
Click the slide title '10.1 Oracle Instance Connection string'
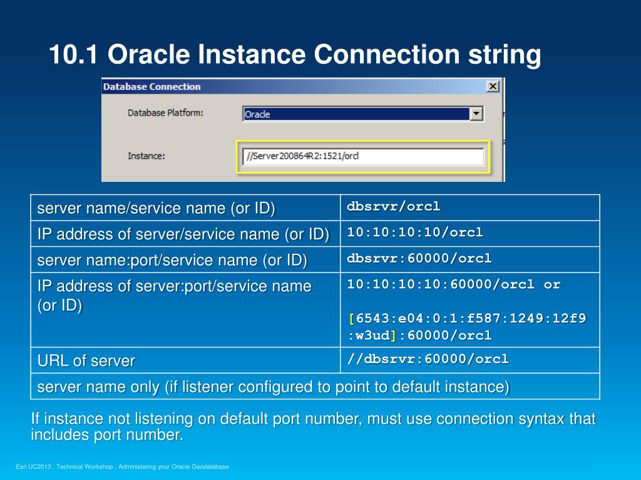tap(295, 54)
